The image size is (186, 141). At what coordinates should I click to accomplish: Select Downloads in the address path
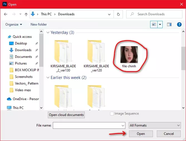(66, 14)
